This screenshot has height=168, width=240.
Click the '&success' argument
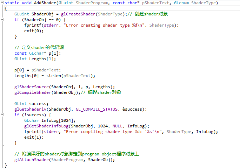tap(132, 109)
